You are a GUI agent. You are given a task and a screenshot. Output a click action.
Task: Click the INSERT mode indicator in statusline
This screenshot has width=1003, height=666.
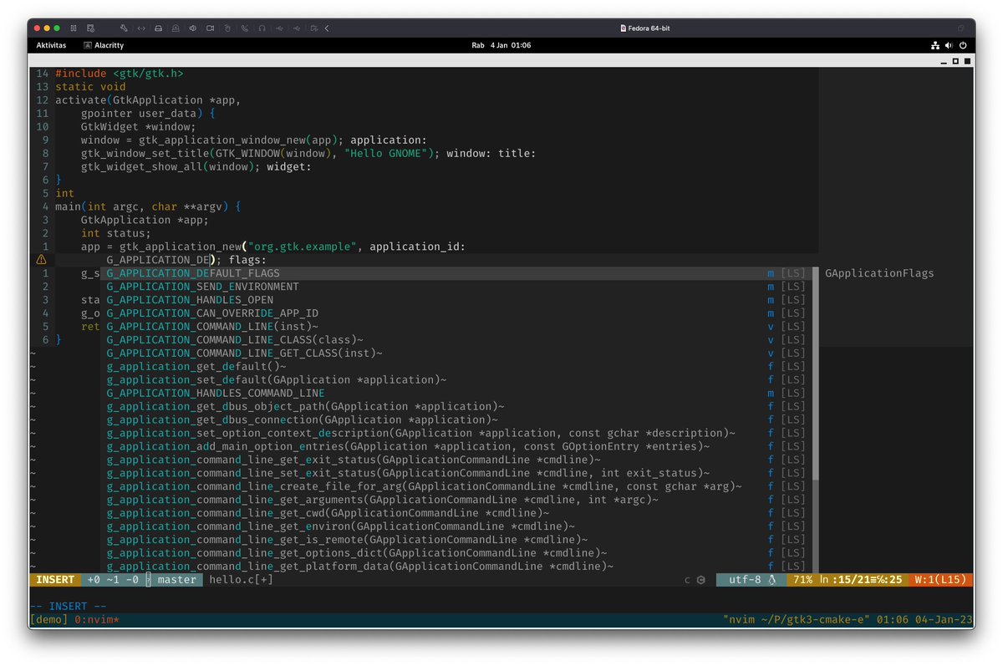55,579
